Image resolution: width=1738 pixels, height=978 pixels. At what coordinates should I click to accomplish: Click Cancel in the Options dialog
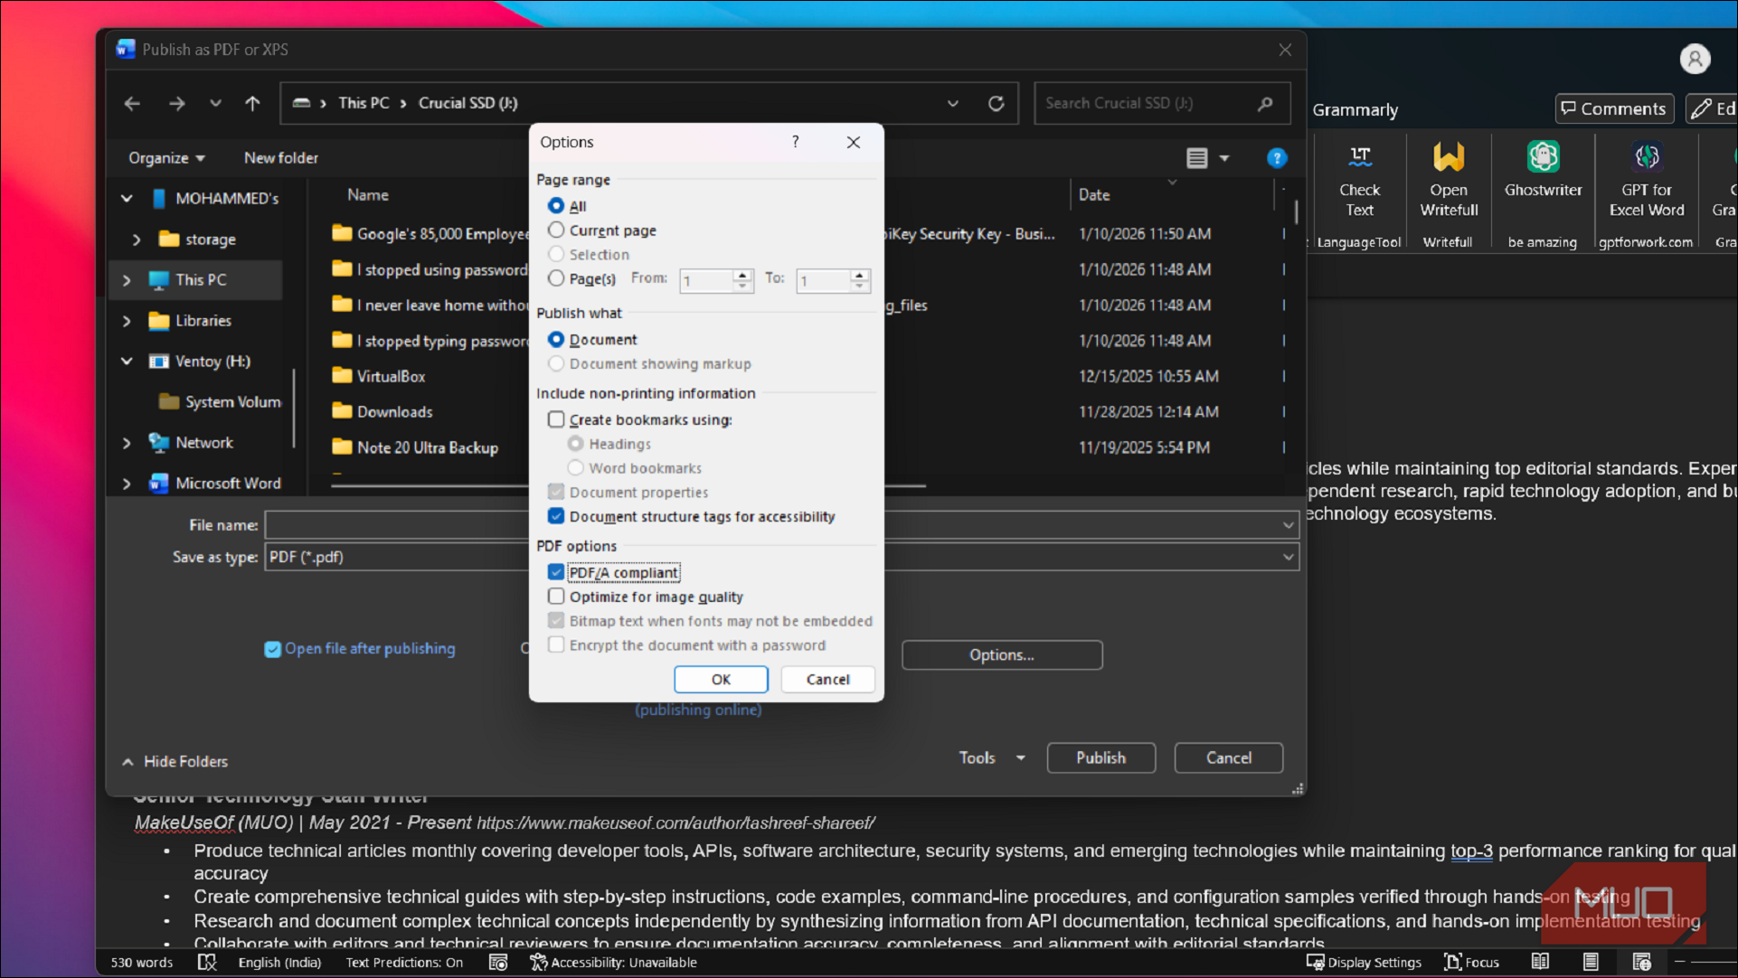pos(827,680)
